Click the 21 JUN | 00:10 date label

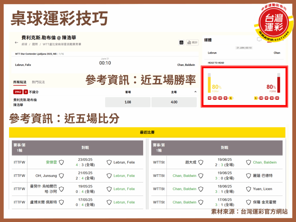pos(244,48)
